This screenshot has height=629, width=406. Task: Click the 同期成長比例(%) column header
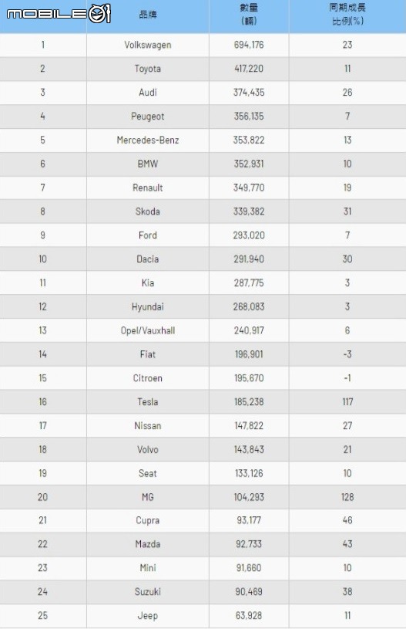(x=347, y=15)
